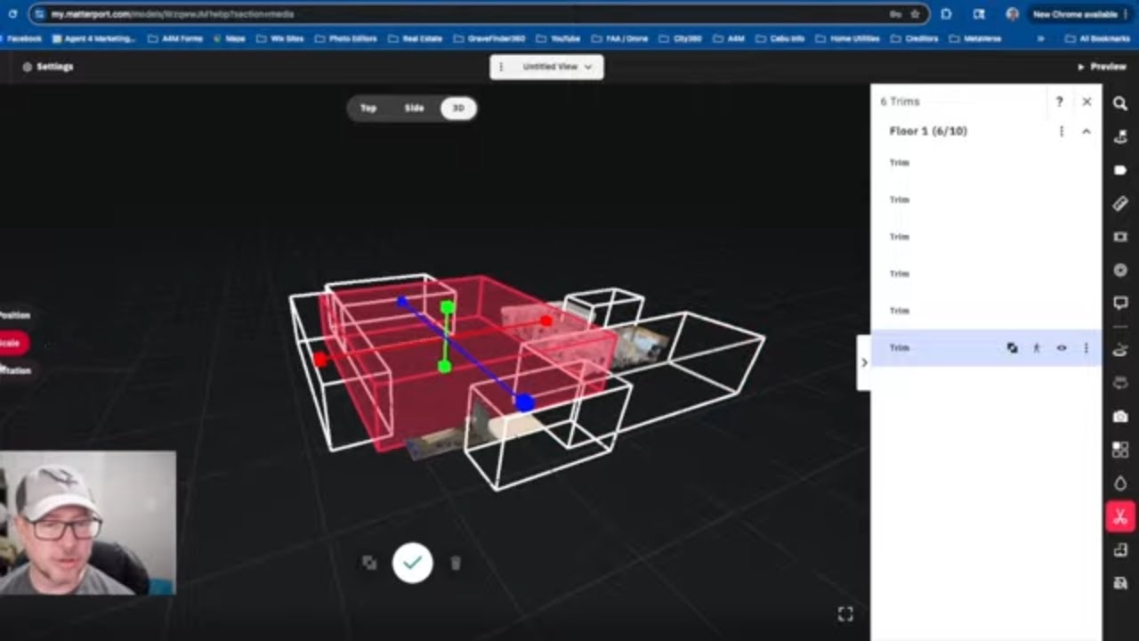Select the tag label tool icon
The image size is (1139, 641).
1120,170
